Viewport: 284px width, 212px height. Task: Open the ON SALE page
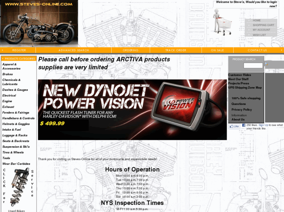point(217,50)
